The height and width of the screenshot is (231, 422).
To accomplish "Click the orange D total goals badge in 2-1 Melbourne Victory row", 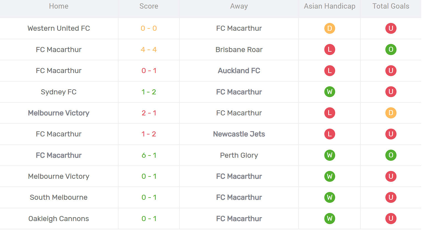I will pyautogui.click(x=391, y=113).
